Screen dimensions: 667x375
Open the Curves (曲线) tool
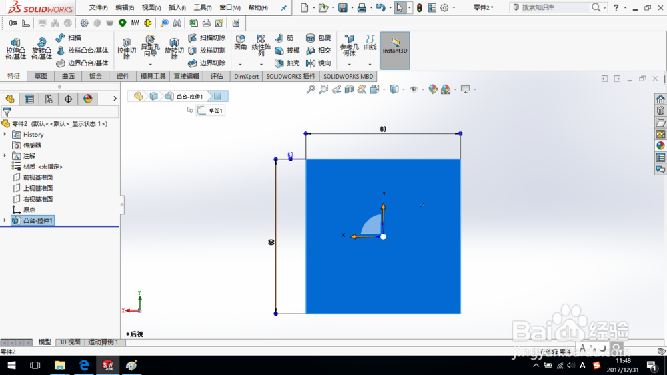(x=370, y=43)
